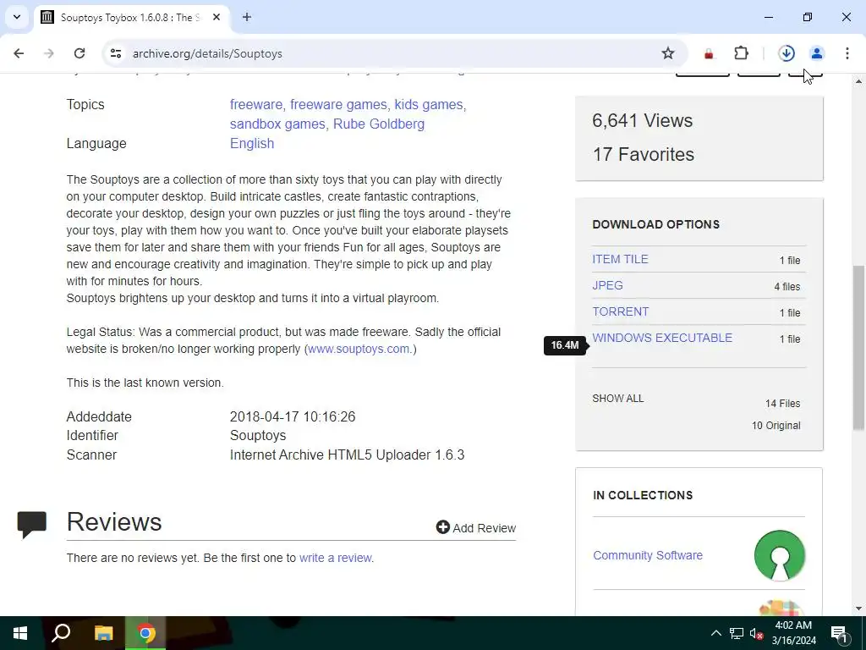This screenshot has height=650, width=866.
Task: Download the TORRENT file option
Action: [620, 311]
